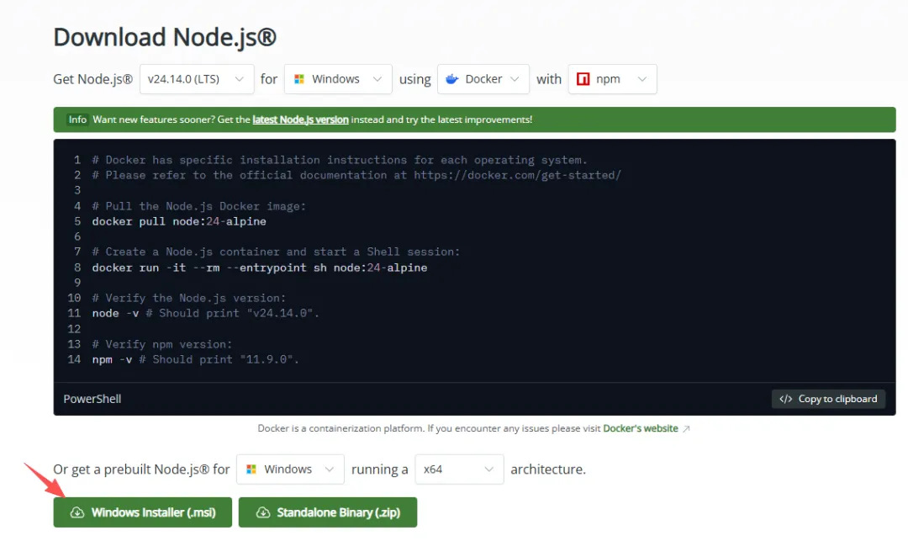Click the 'docker run -it --rm --entrypoint' code line

pos(260,268)
